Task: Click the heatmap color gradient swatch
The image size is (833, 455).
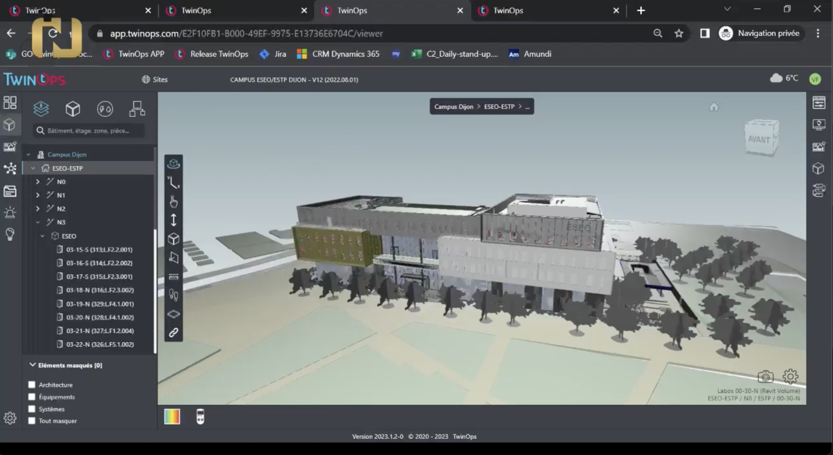Action: click(172, 417)
